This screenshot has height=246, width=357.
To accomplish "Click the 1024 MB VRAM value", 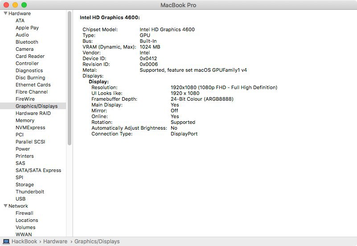I will click(x=150, y=47).
